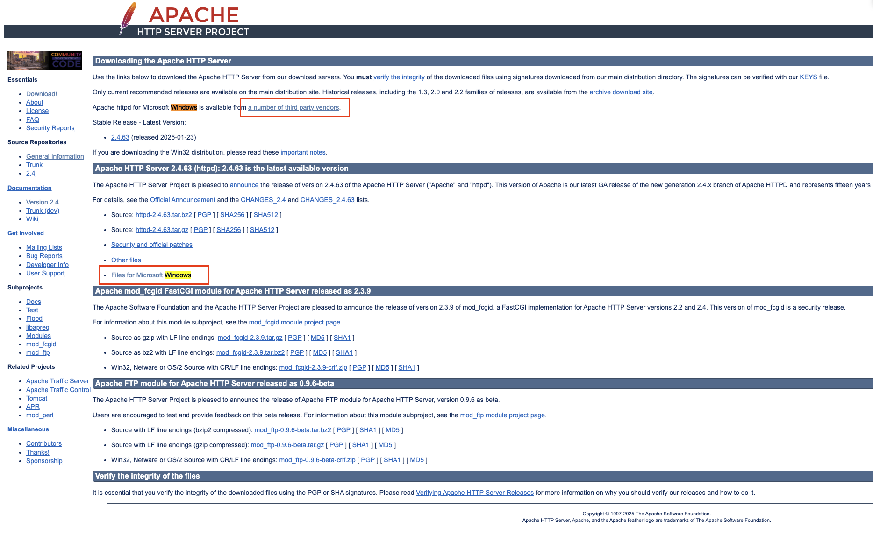Follow the 'verify the integrity' link
Image resolution: width=873 pixels, height=542 pixels.
click(399, 77)
